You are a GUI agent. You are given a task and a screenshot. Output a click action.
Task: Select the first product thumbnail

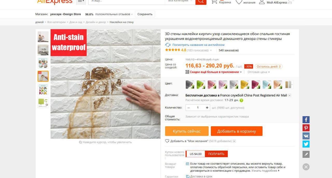(43, 37)
